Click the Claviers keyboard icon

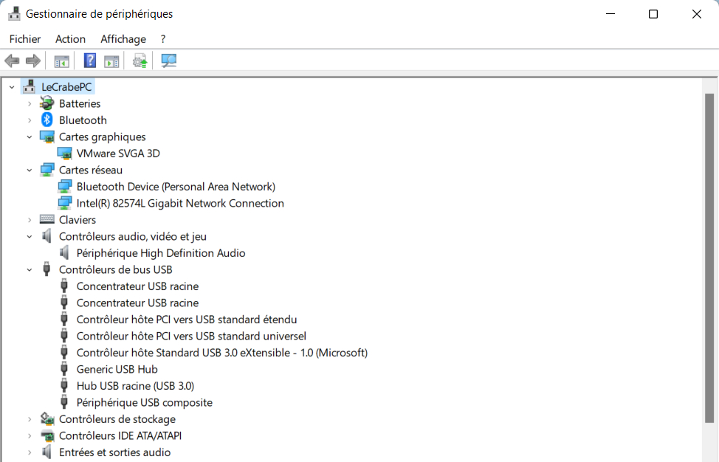pos(47,219)
